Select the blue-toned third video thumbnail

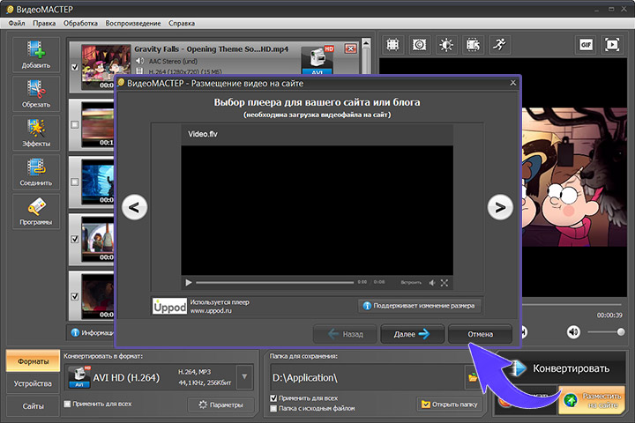click(x=98, y=182)
